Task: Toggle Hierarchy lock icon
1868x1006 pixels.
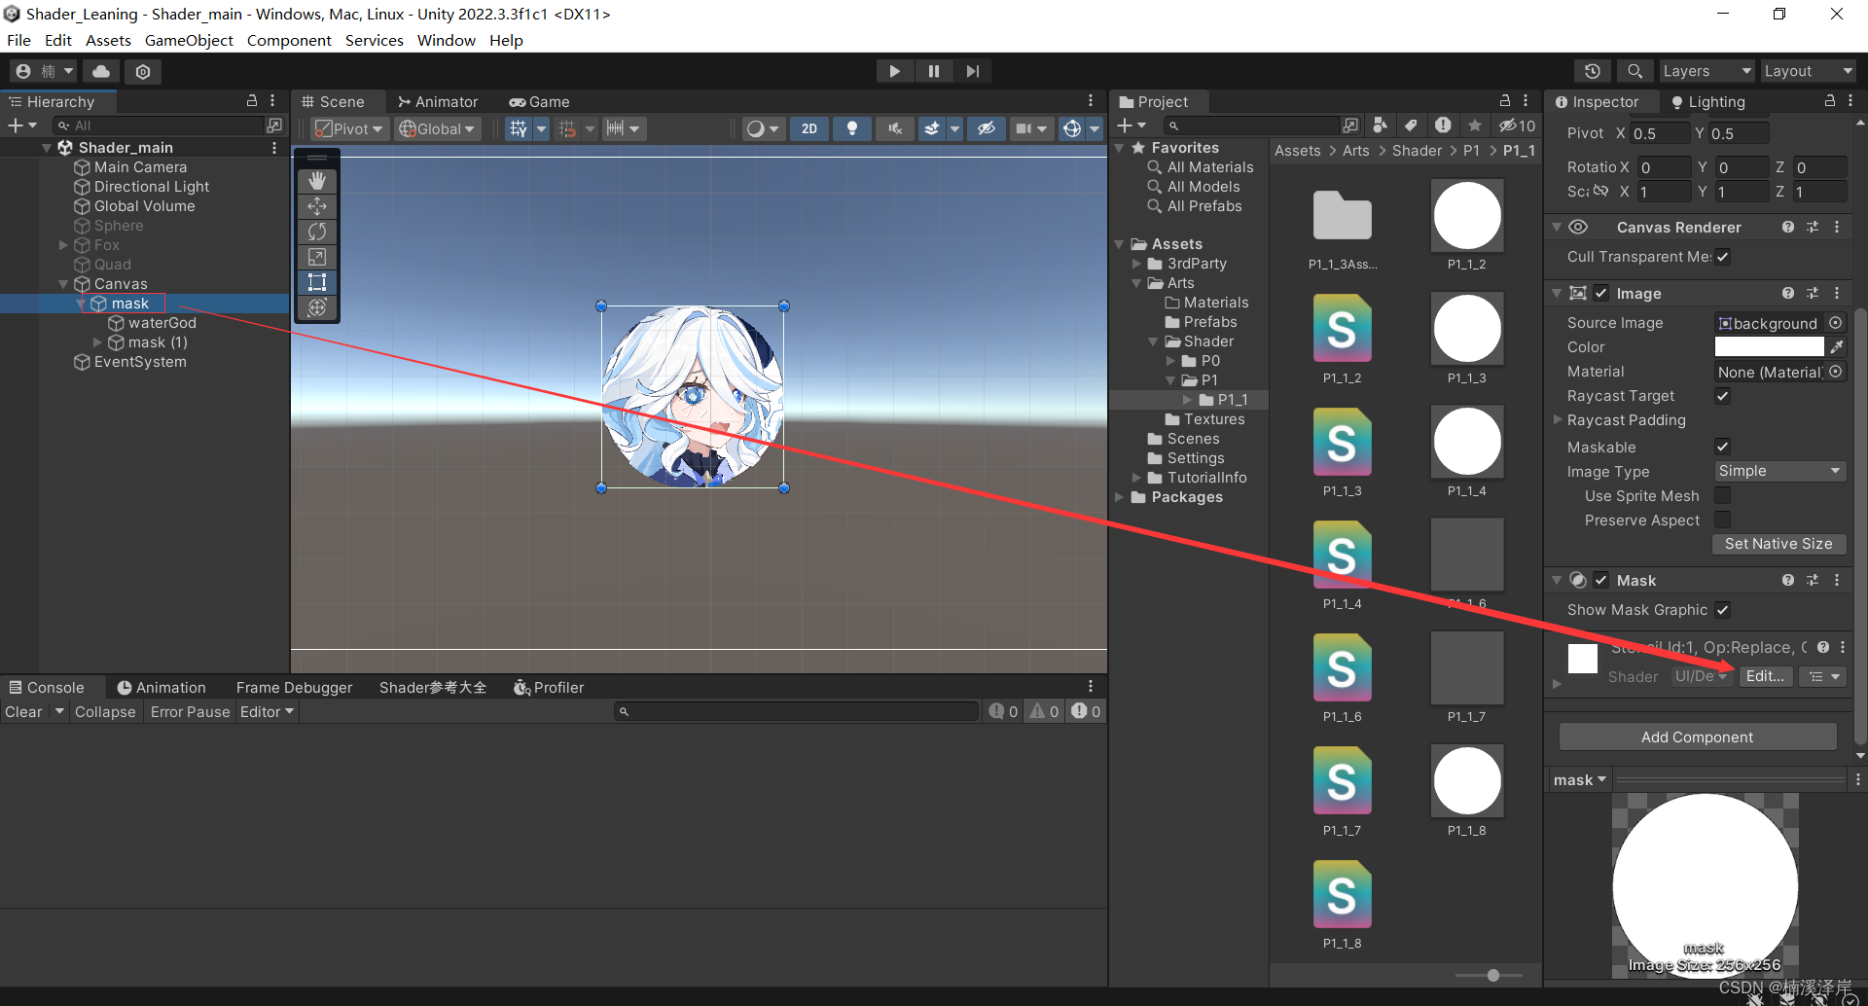Action: click(252, 101)
